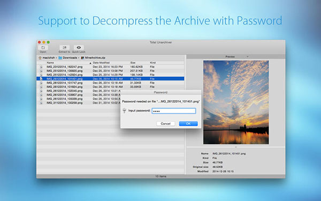The height and width of the screenshot is (201, 321).
Task: Click file icon of IMG_25122014_135820.png
Action: click(41, 71)
